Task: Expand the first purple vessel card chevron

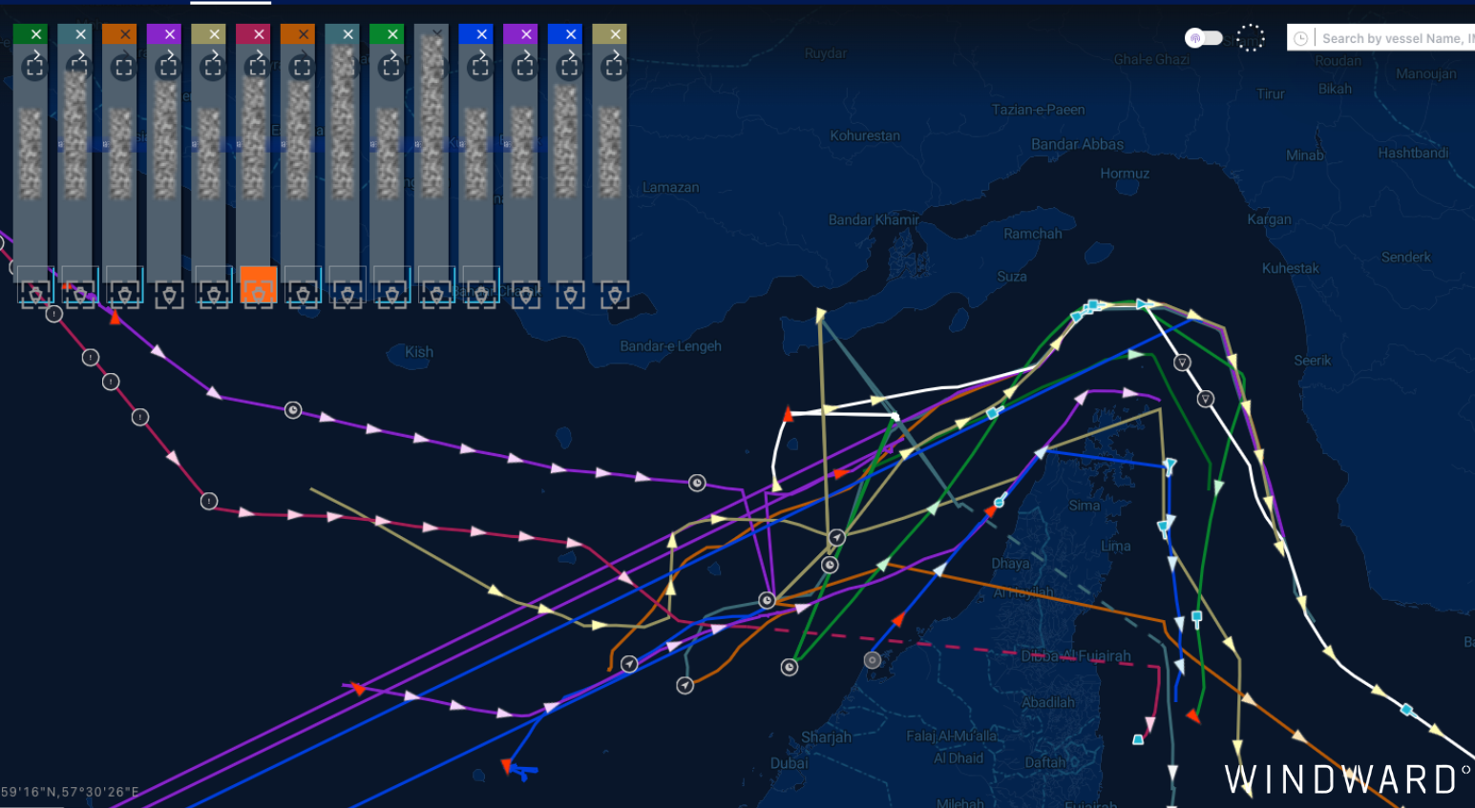Action: pos(170,54)
